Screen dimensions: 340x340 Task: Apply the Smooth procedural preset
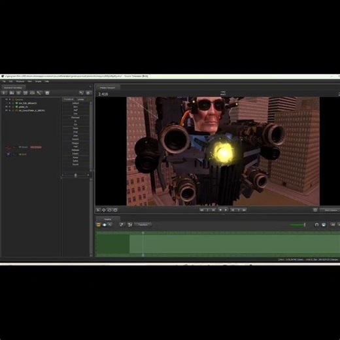75,139
